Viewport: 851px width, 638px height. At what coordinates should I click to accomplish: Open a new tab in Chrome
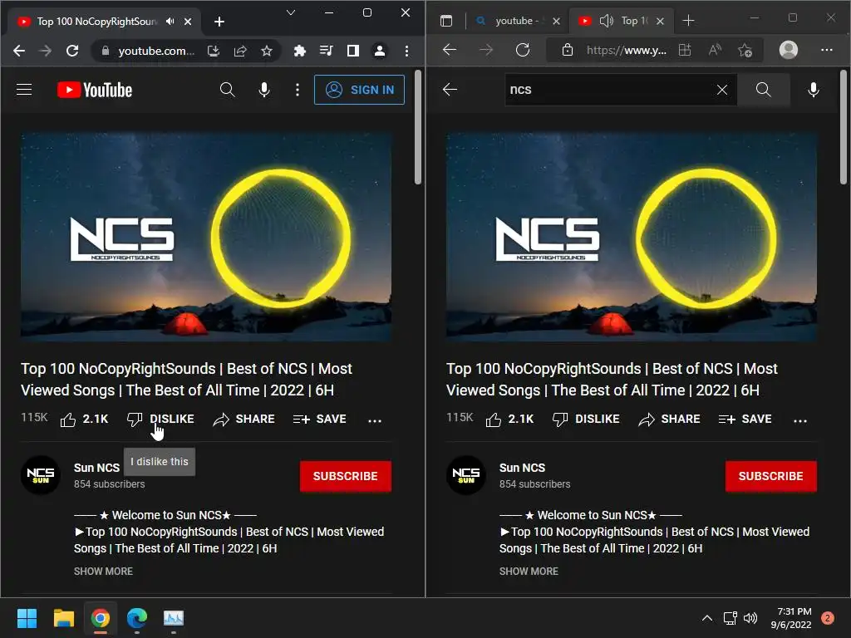(219, 21)
